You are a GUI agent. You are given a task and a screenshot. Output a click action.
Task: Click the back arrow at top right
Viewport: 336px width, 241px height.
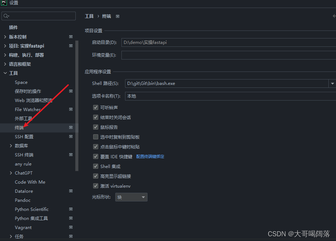pyautogui.click(x=333, y=16)
